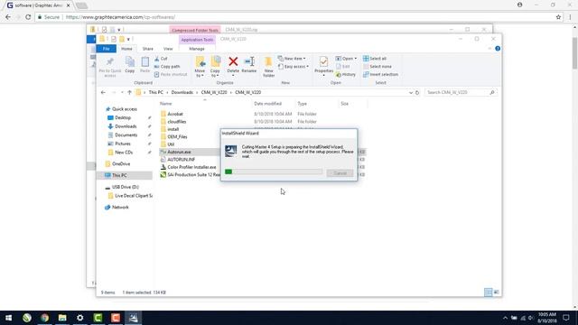This screenshot has width=578, height=325.
Task: Click the Chrome address bar URL
Action: [120, 17]
